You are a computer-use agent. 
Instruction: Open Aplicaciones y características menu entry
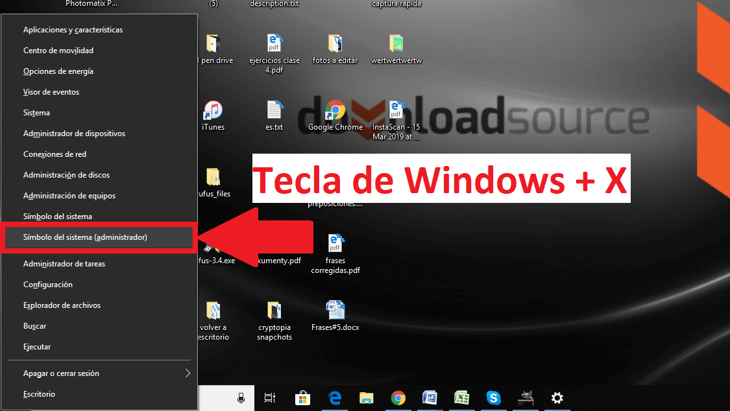[x=99, y=30]
